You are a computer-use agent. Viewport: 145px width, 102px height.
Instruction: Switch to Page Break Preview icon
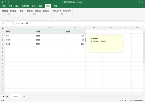click(125, 101)
